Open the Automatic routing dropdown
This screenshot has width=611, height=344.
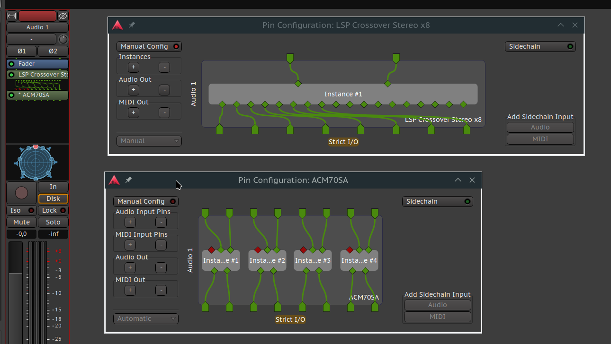tap(146, 318)
